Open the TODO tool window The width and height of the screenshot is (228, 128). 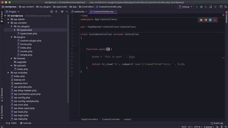coord(11,123)
